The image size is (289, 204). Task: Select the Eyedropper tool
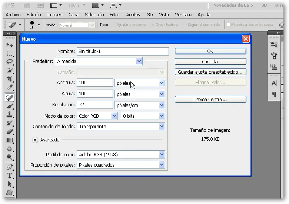click(x=10, y=87)
